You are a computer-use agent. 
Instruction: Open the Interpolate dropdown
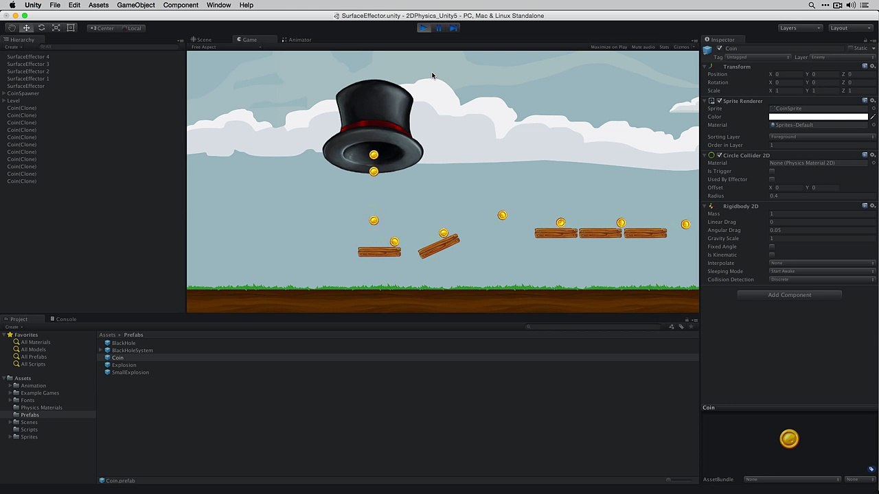coord(822,263)
